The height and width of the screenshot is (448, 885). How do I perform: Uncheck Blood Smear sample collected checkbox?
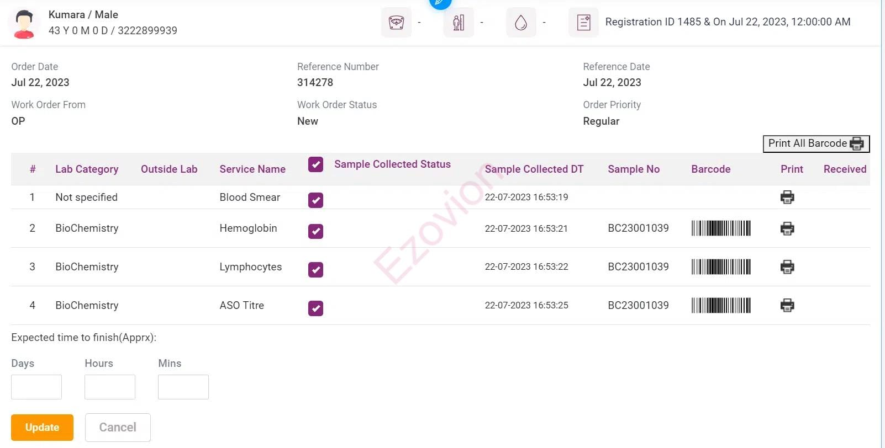[315, 200]
